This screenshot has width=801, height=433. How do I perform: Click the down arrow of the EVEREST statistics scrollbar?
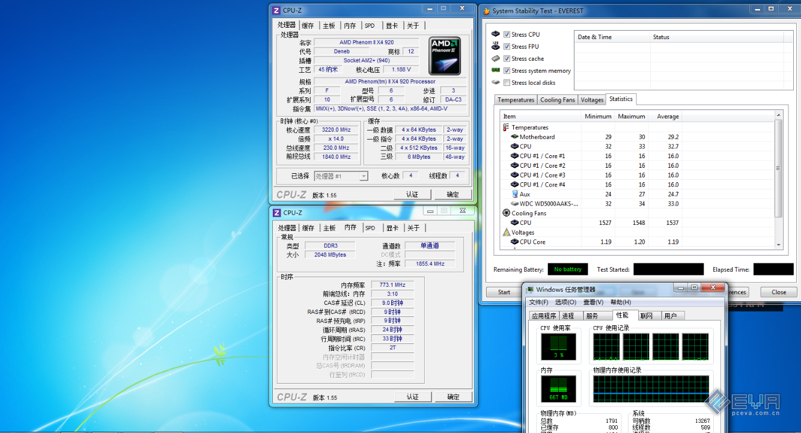coord(779,245)
